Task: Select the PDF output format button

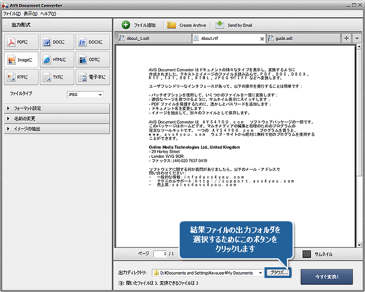Action: tap(21, 42)
